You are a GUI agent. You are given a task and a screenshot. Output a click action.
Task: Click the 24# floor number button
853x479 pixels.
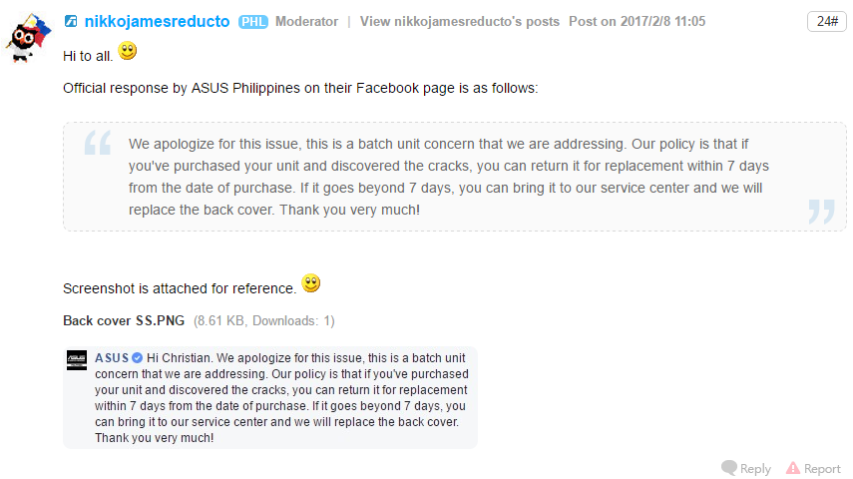pos(826,21)
